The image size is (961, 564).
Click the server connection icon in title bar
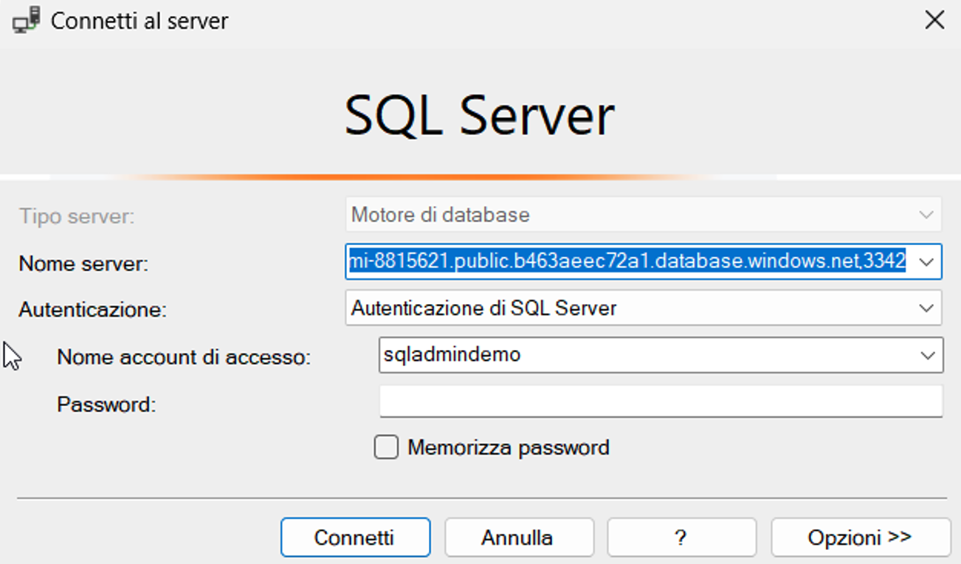pyautogui.click(x=27, y=20)
